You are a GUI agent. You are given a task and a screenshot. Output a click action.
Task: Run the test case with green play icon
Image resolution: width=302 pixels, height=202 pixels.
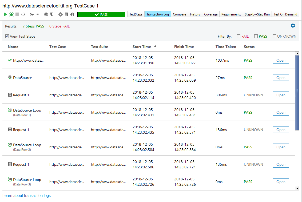click(x=5, y=14)
